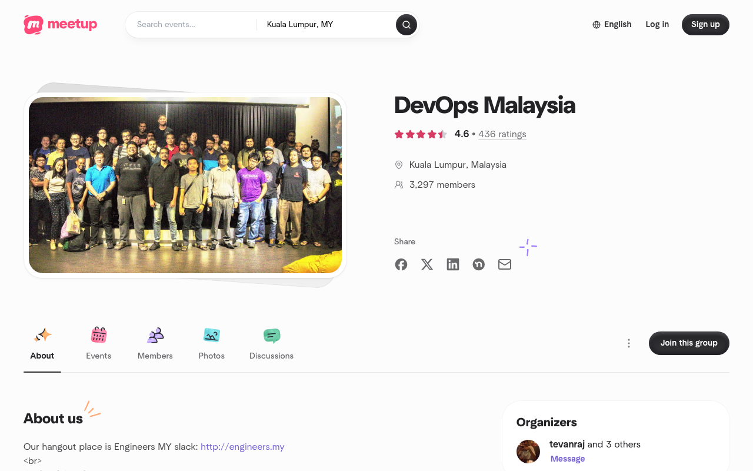753x471 pixels.
Task: Click the Sign up button
Action: coord(705,24)
